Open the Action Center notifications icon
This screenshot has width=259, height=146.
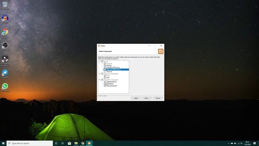(x=255, y=143)
